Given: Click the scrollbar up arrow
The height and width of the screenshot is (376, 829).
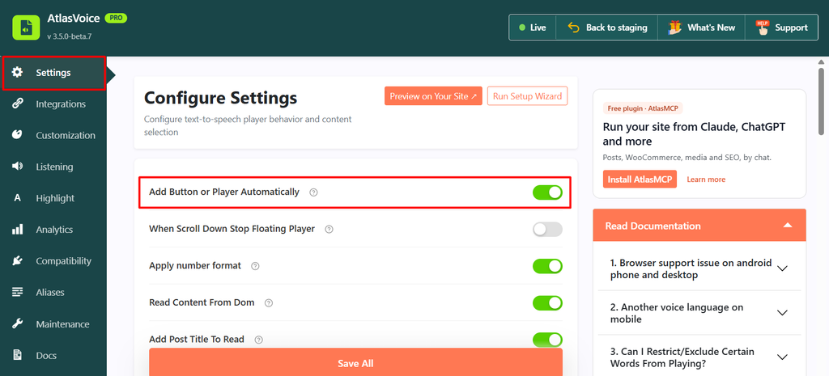Looking at the screenshot, I should click(x=821, y=61).
